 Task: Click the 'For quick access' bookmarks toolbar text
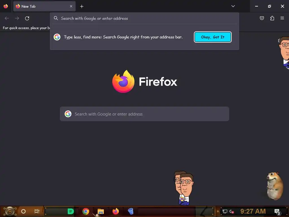point(26,28)
